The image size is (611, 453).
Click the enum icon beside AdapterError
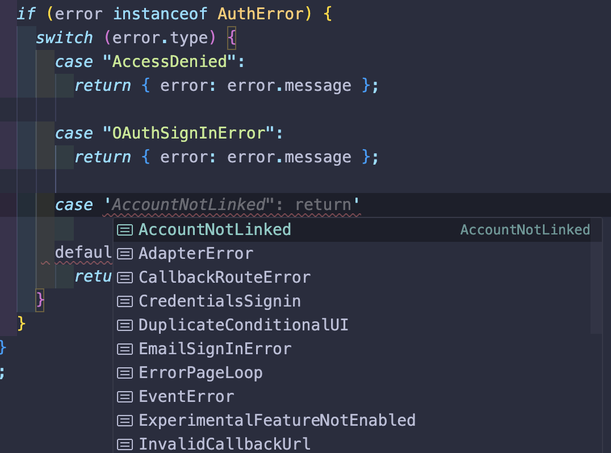125,254
